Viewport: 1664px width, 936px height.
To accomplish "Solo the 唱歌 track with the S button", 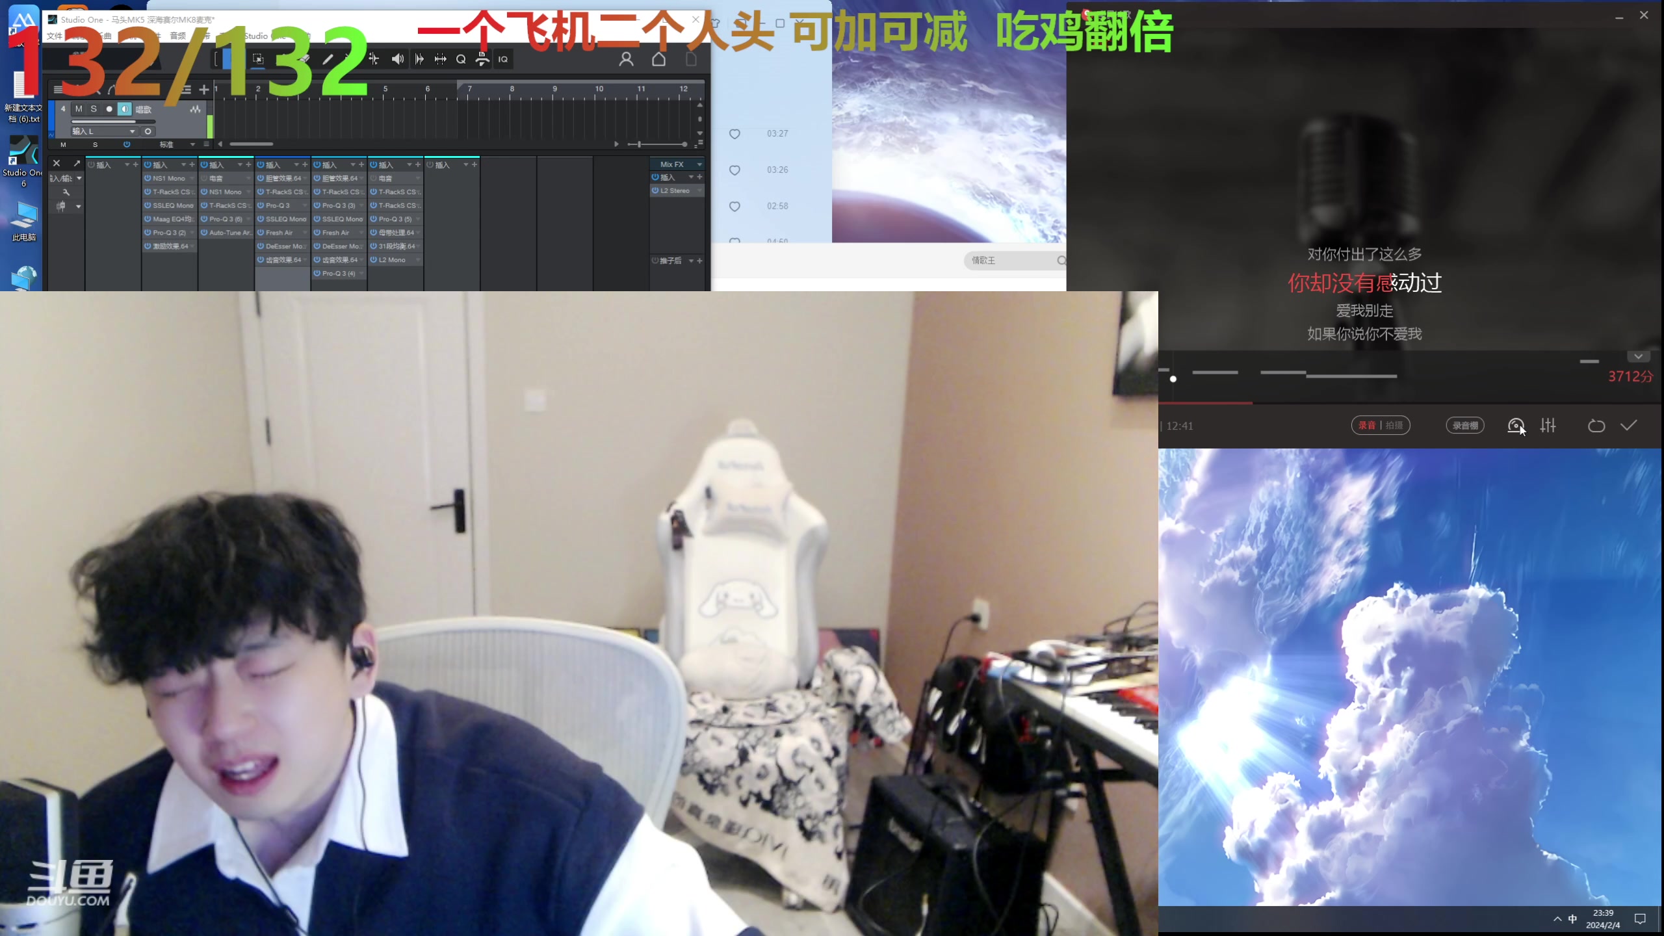I will pos(94,110).
